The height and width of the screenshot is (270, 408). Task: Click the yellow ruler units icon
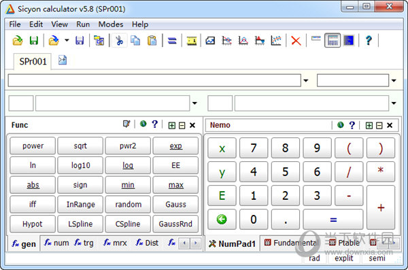click(x=192, y=41)
